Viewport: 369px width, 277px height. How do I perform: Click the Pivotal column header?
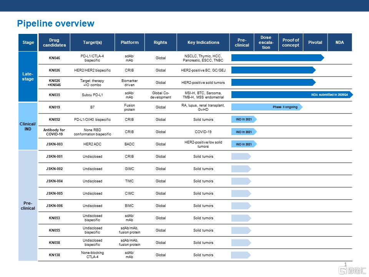tap(315, 42)
